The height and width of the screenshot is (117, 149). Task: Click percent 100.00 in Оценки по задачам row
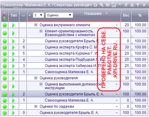tap(140, 107)
